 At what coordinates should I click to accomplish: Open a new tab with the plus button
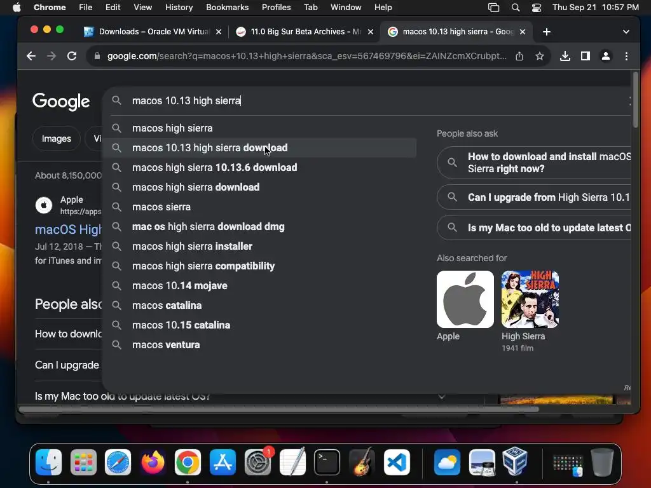546,32
